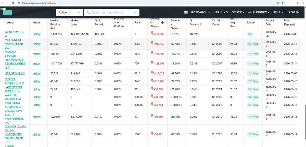
Task: Select market value 129,423,787.15
Action: point(80,34)
